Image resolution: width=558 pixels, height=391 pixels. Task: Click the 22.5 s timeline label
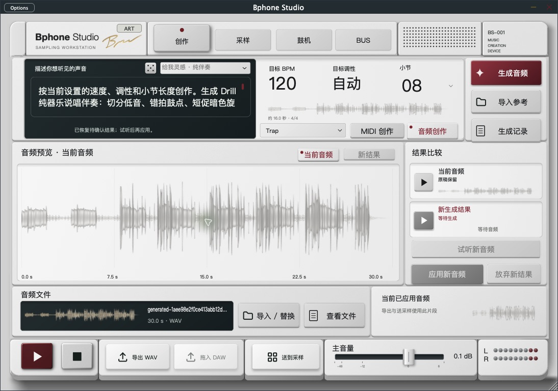[x=299, y=276]
